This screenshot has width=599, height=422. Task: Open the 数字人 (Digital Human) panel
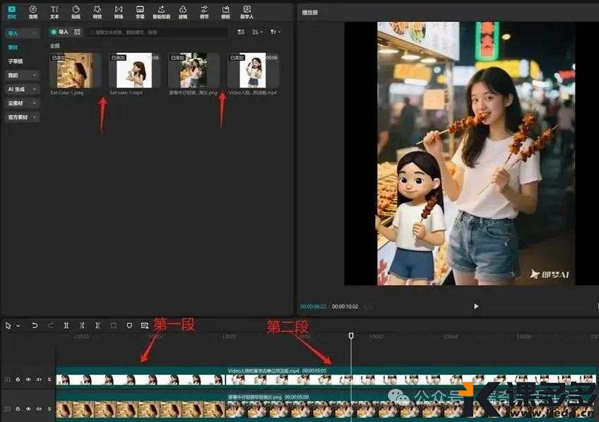tap(247, 11)
